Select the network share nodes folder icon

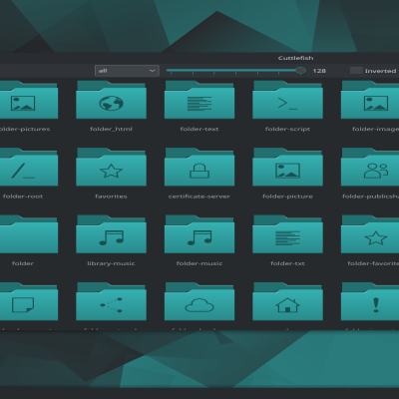click(x=111, y=301)
